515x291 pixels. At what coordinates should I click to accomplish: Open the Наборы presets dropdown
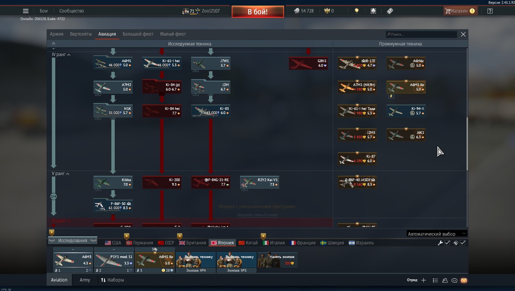tap(112, 280)
